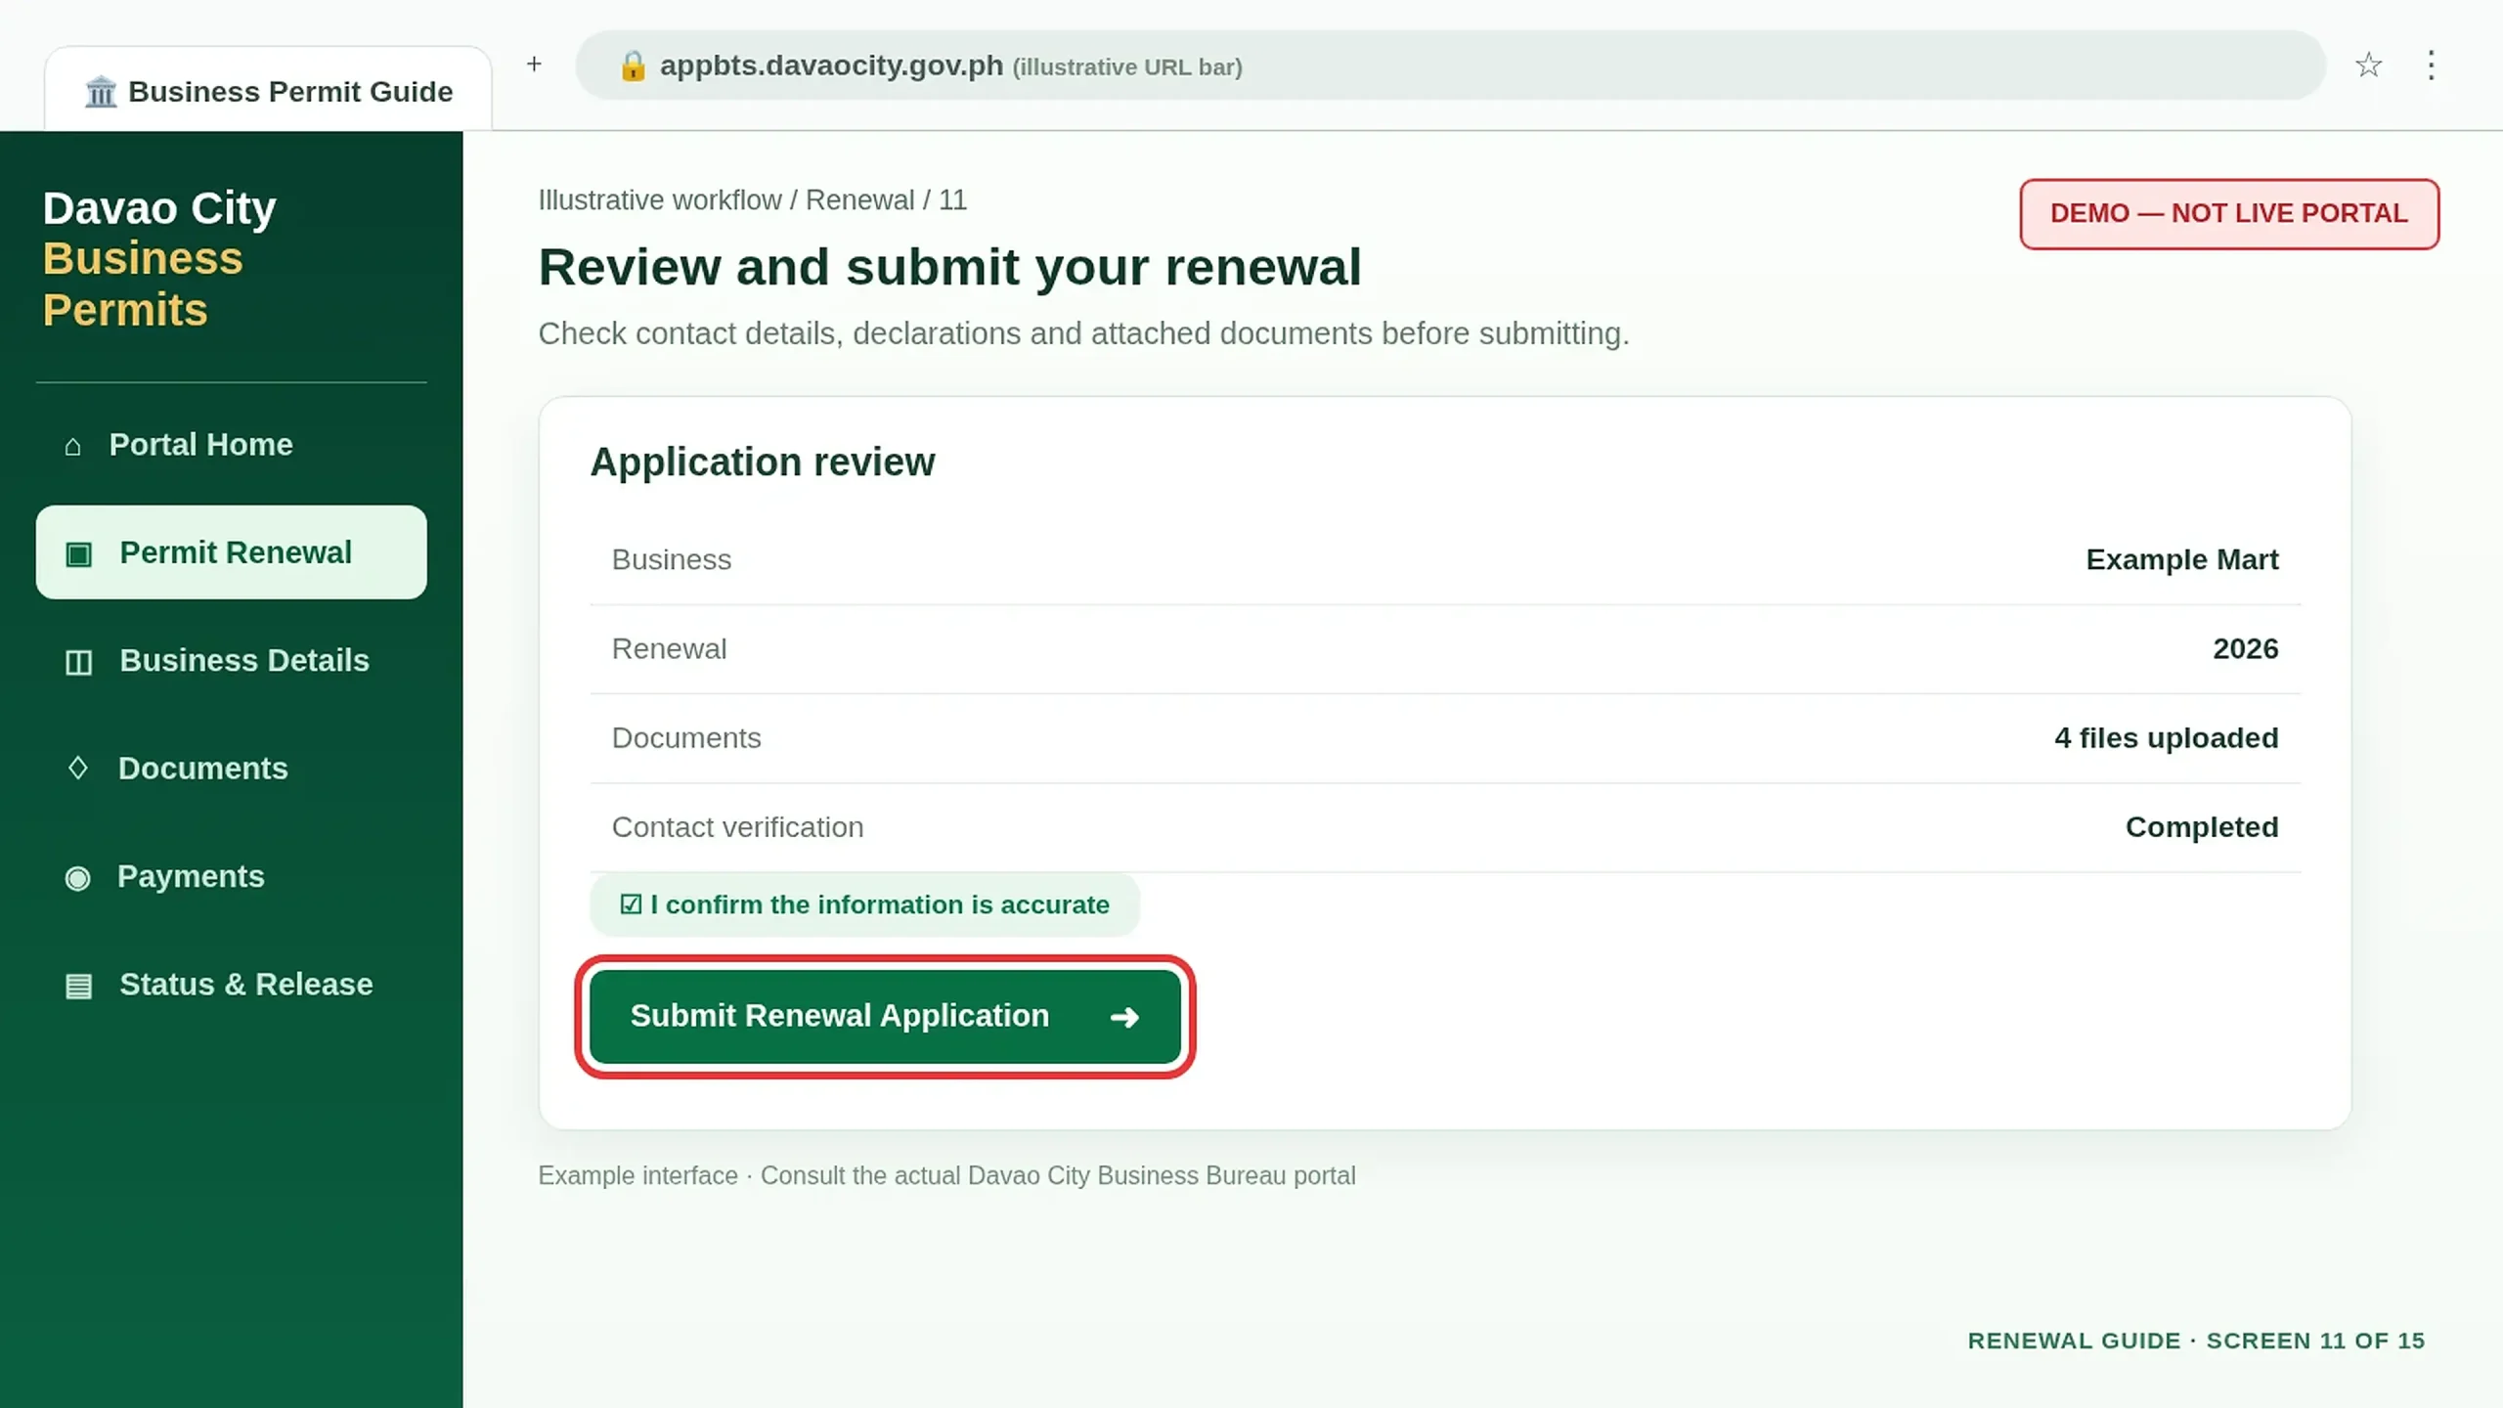Screen dimensions: 2503x1408
Task: Click the Contact verification row label
Action: tap(737, 827)
